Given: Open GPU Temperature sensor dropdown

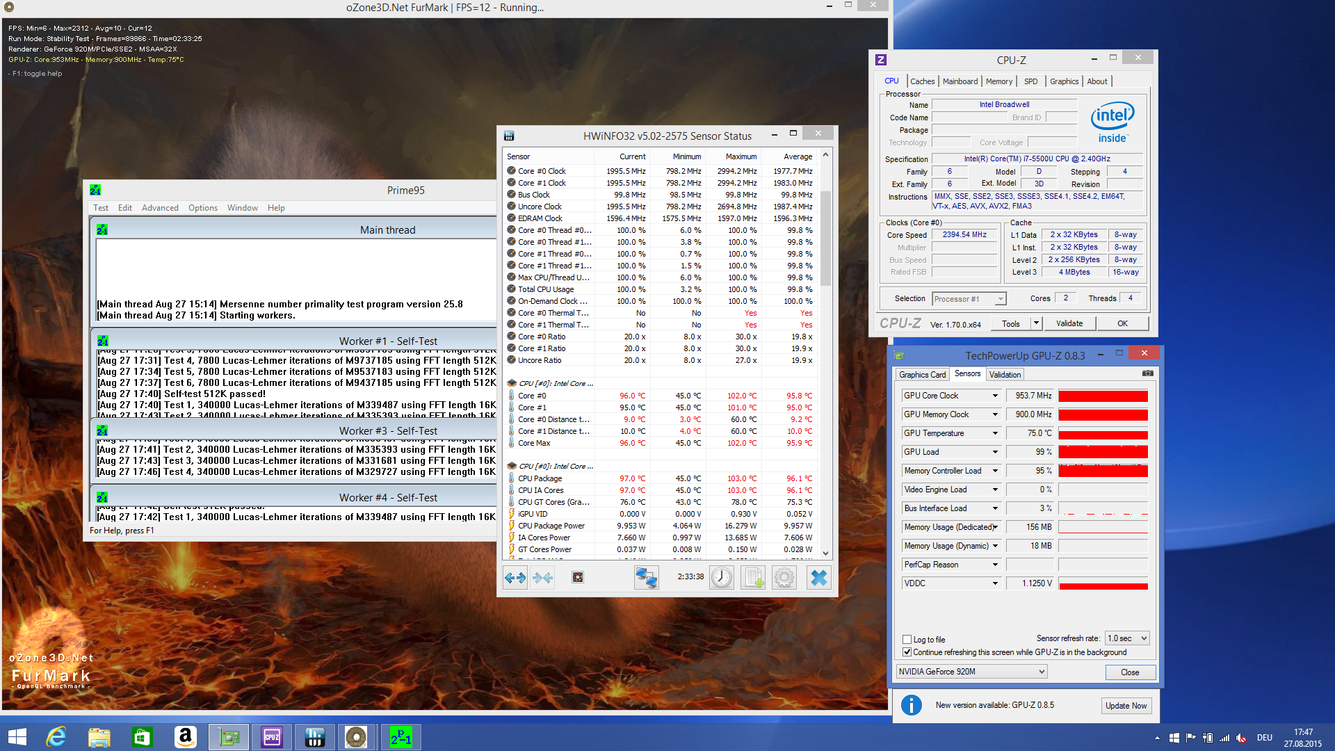Looking at the screenshot, I should pyautogui.click(x=995, y=433).
